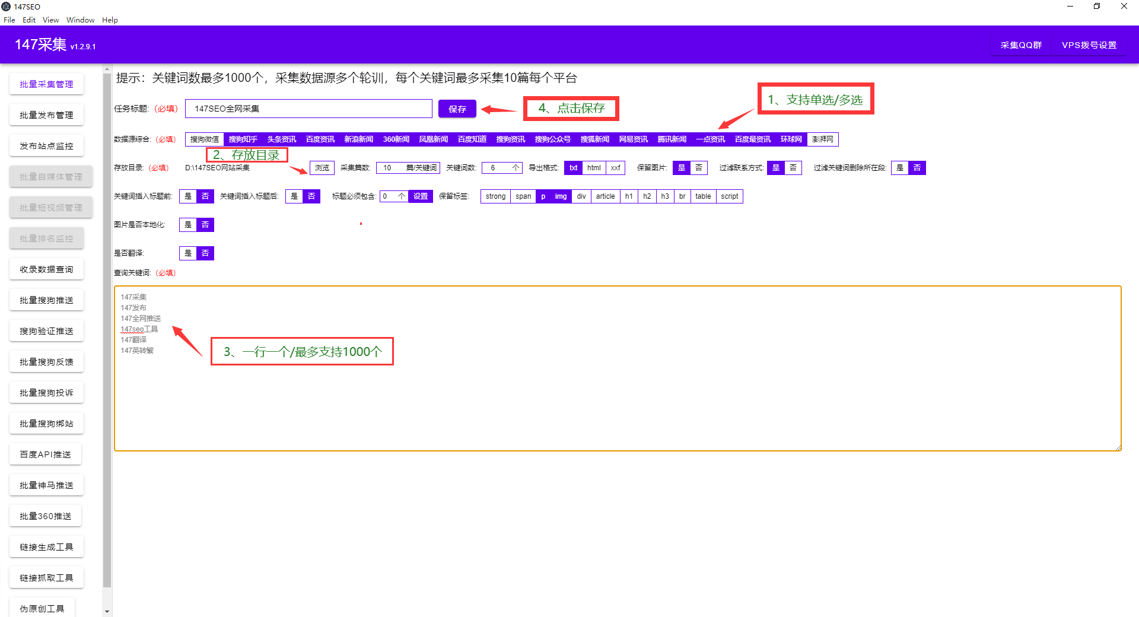
Task: Click the 采集篇数 number field
Action: click(x=408, y=168)
